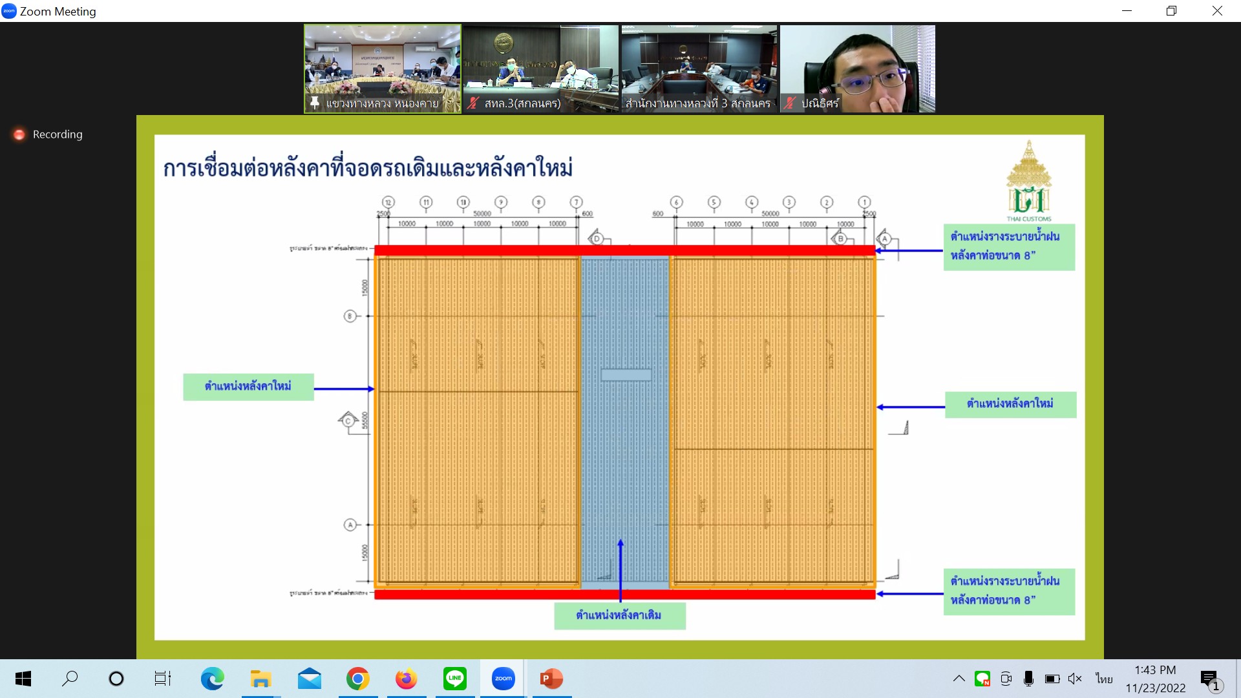Open the Action Center notifications
Image resolution: width=1241 pixels, height=698 pixels.
click(x=1210, y=679)
